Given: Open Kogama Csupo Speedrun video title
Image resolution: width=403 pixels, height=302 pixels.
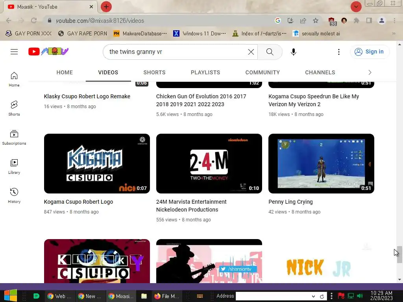Looking at the screenshot, I should [314, 100].
